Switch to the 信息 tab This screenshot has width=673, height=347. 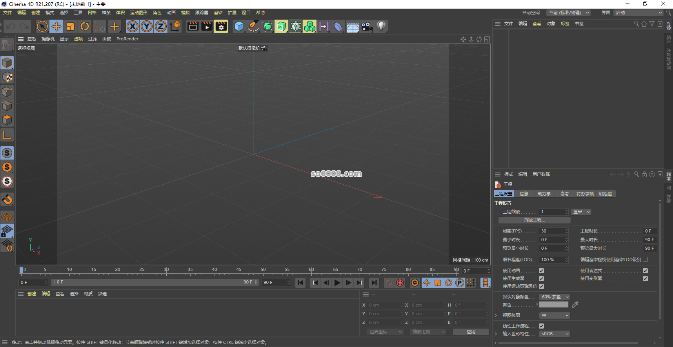[x=524, y=194]
